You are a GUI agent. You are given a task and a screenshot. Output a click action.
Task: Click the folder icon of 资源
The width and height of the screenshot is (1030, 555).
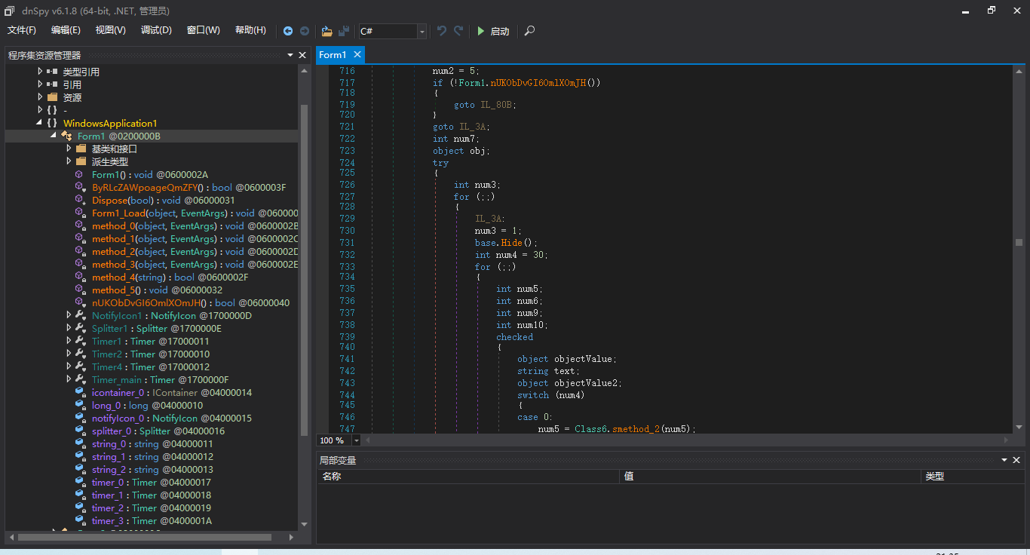[52, 97]
